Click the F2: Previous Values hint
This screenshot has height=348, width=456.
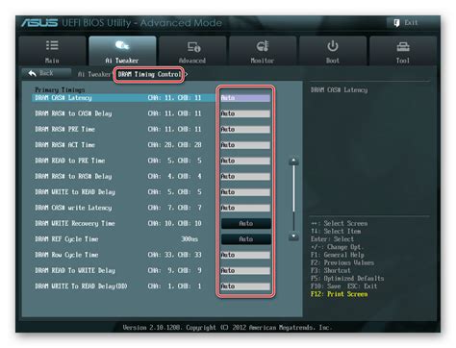pyautogui.click(x=342, y=262)
